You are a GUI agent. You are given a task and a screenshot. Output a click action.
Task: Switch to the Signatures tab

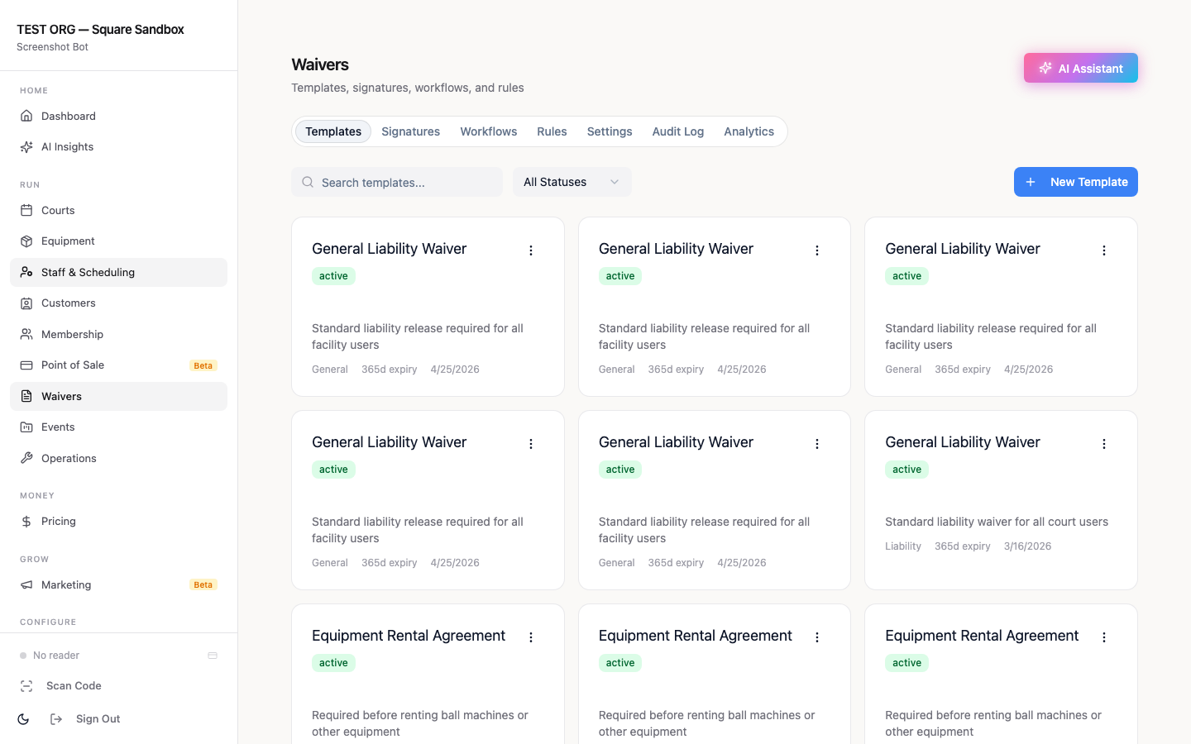[411, 131]
